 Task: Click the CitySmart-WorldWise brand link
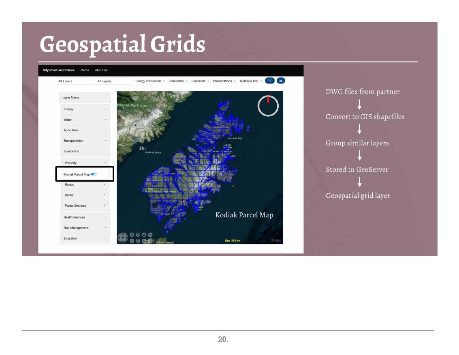coord(59,70)
